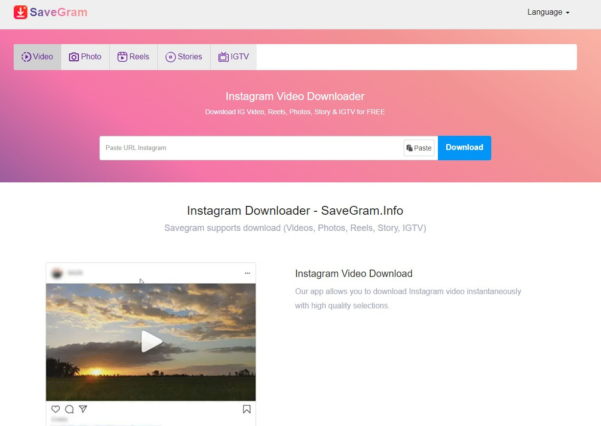This screenshot has width=601, height=426.
Task: Click the comment bubble icon
Action: (x=70, y=409)
